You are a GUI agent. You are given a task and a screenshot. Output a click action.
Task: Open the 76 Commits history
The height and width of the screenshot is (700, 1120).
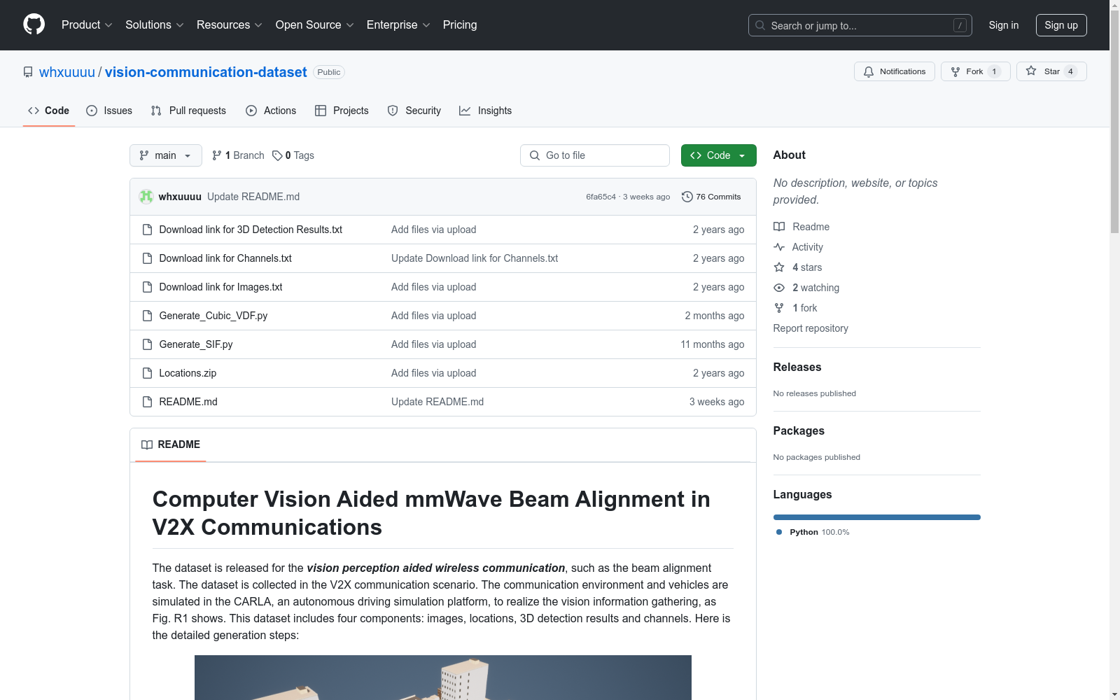pos(711,197)
